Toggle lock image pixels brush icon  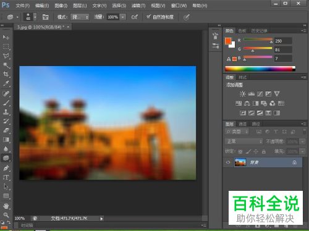[248, 152]
